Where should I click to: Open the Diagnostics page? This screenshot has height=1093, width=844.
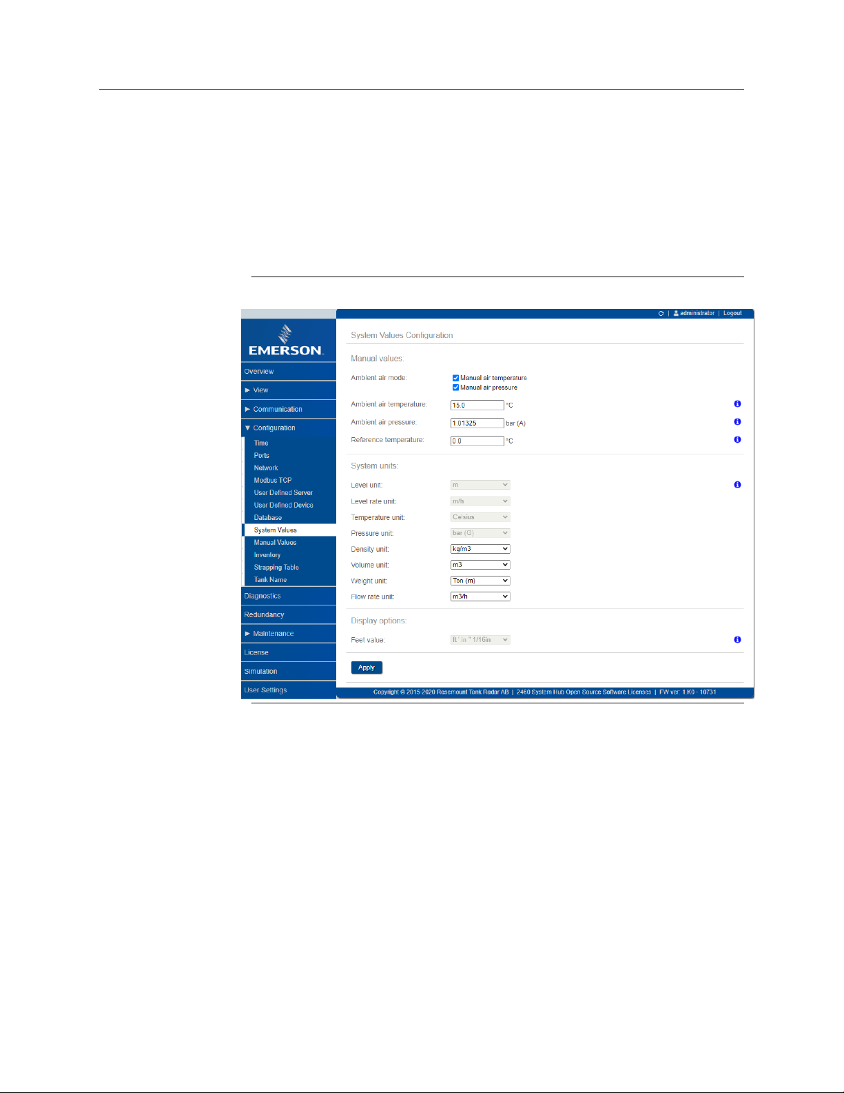289,596
